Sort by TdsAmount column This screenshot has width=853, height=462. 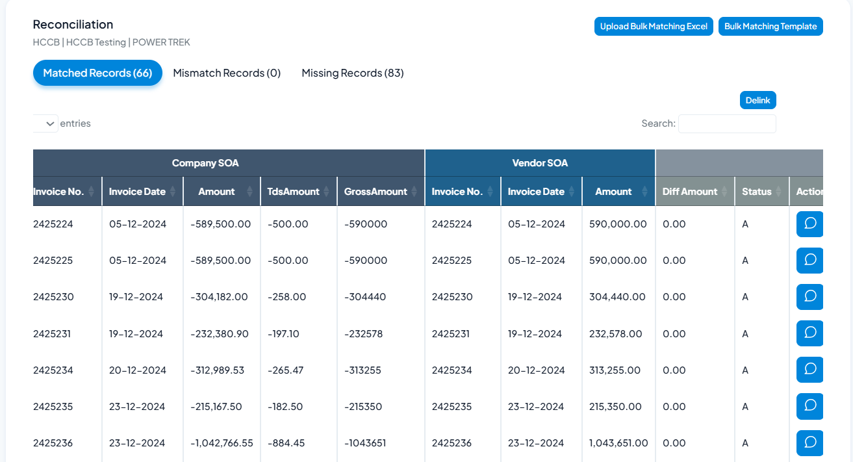298,192
